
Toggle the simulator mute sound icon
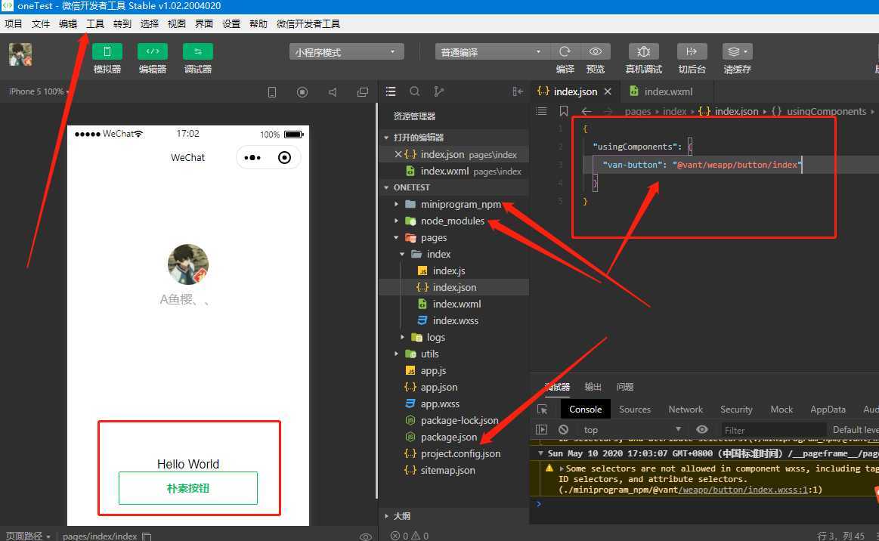point(333,92)
